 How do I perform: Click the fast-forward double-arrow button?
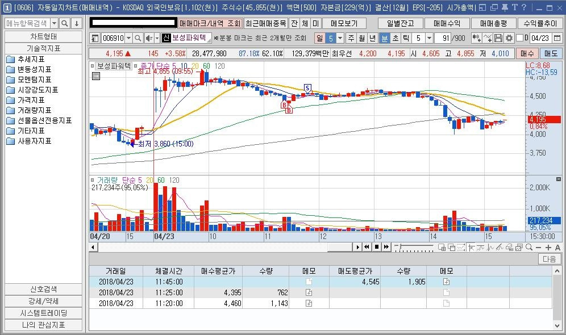[386, 246]
